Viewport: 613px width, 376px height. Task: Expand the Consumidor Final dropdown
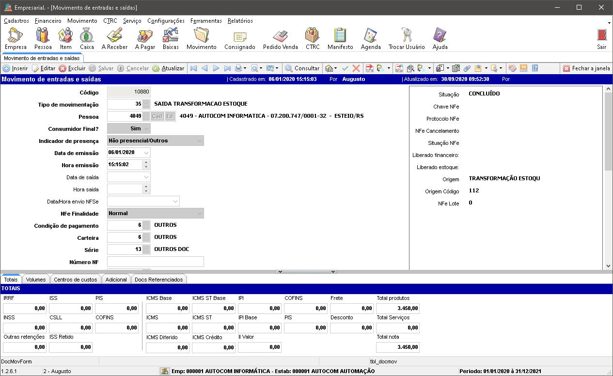tap(146, 128)
